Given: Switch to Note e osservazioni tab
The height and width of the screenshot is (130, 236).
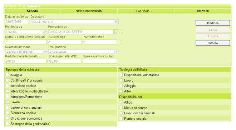Looking at the screenshot, I should tap(89, 11).
